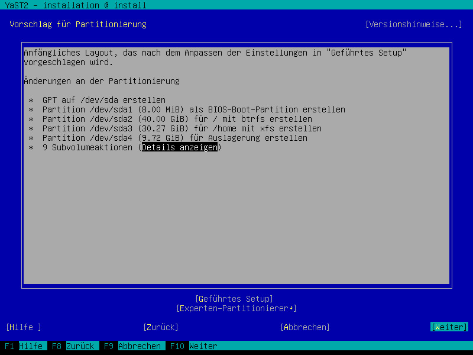The width and height of the screenshot is (473, 355).
Task: Click the /dev/sda1 BIOS-Boot-Partition line
Action: [194, 109]
